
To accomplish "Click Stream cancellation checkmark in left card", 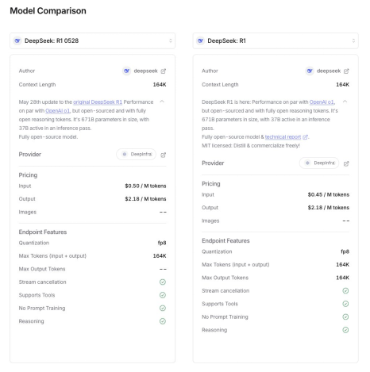I will 163,282.
